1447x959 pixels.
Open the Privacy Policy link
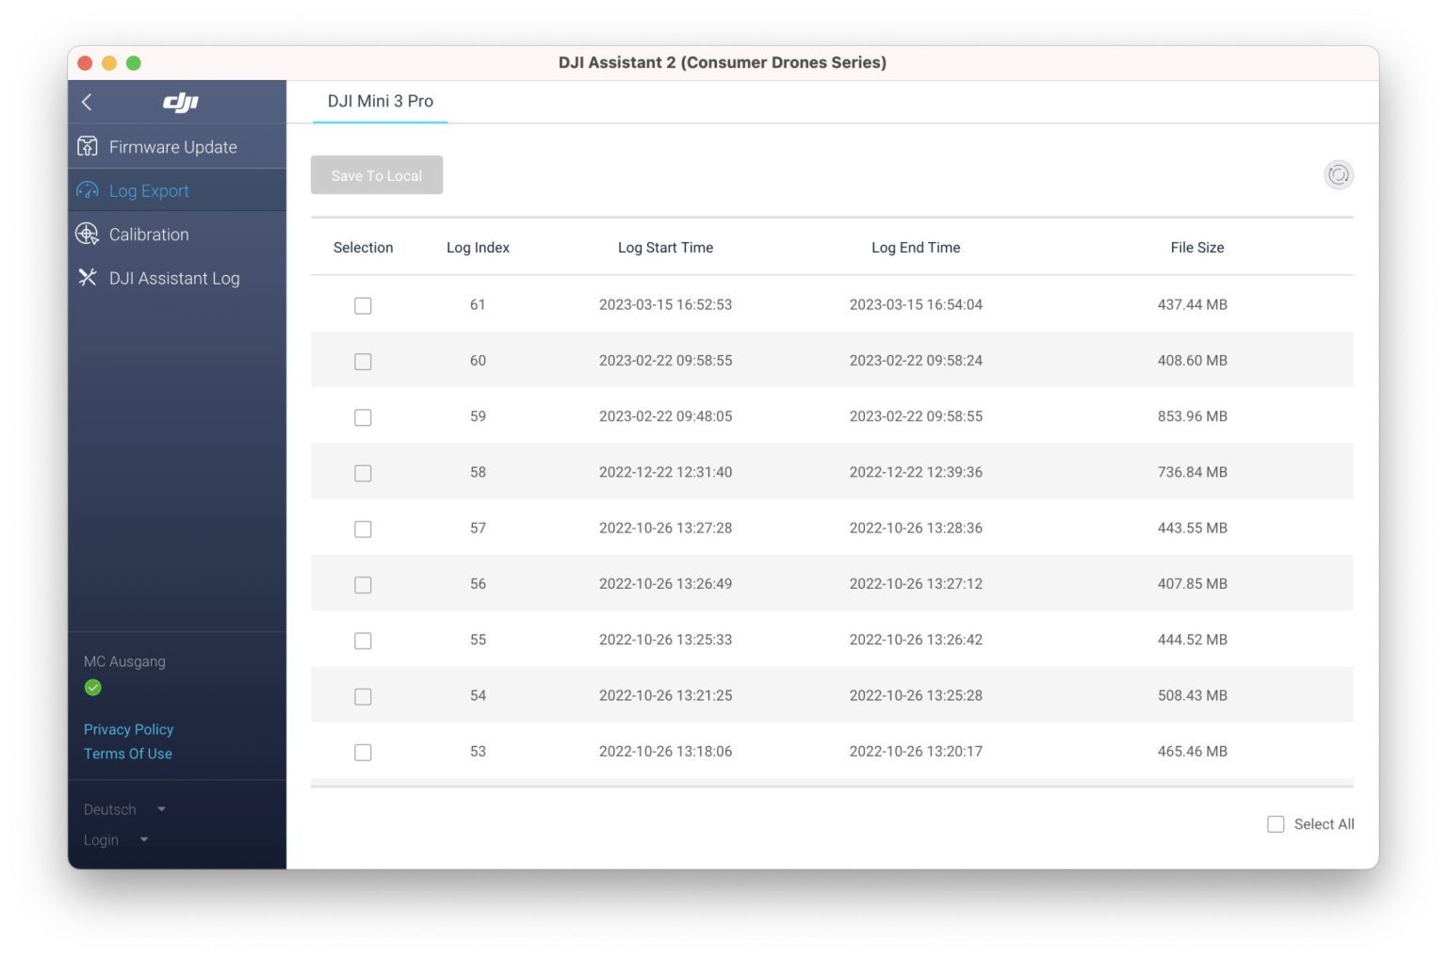click(x=128, y=729)
